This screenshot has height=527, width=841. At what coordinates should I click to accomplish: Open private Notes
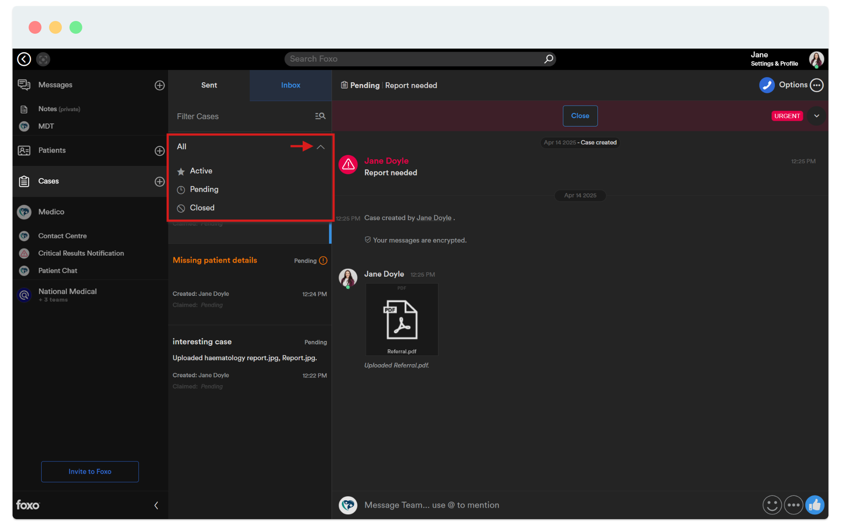point(59,109)
